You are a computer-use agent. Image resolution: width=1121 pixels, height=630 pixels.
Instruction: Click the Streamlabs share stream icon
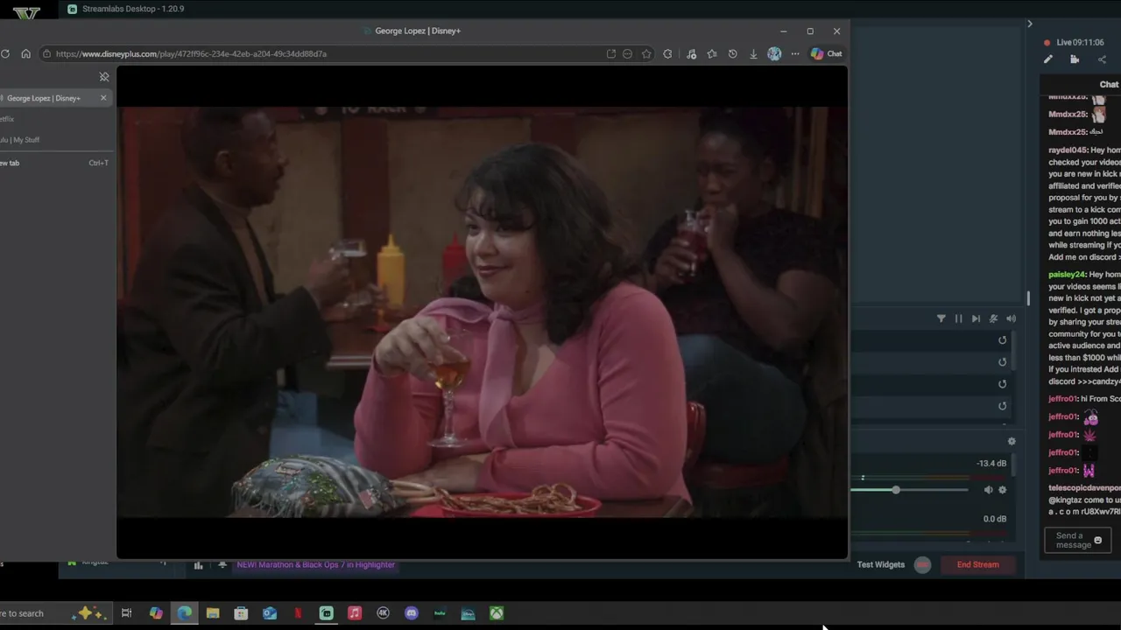1102,59
